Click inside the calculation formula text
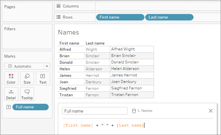The height and width of the screenshot is (135, 221). point(103,125)
